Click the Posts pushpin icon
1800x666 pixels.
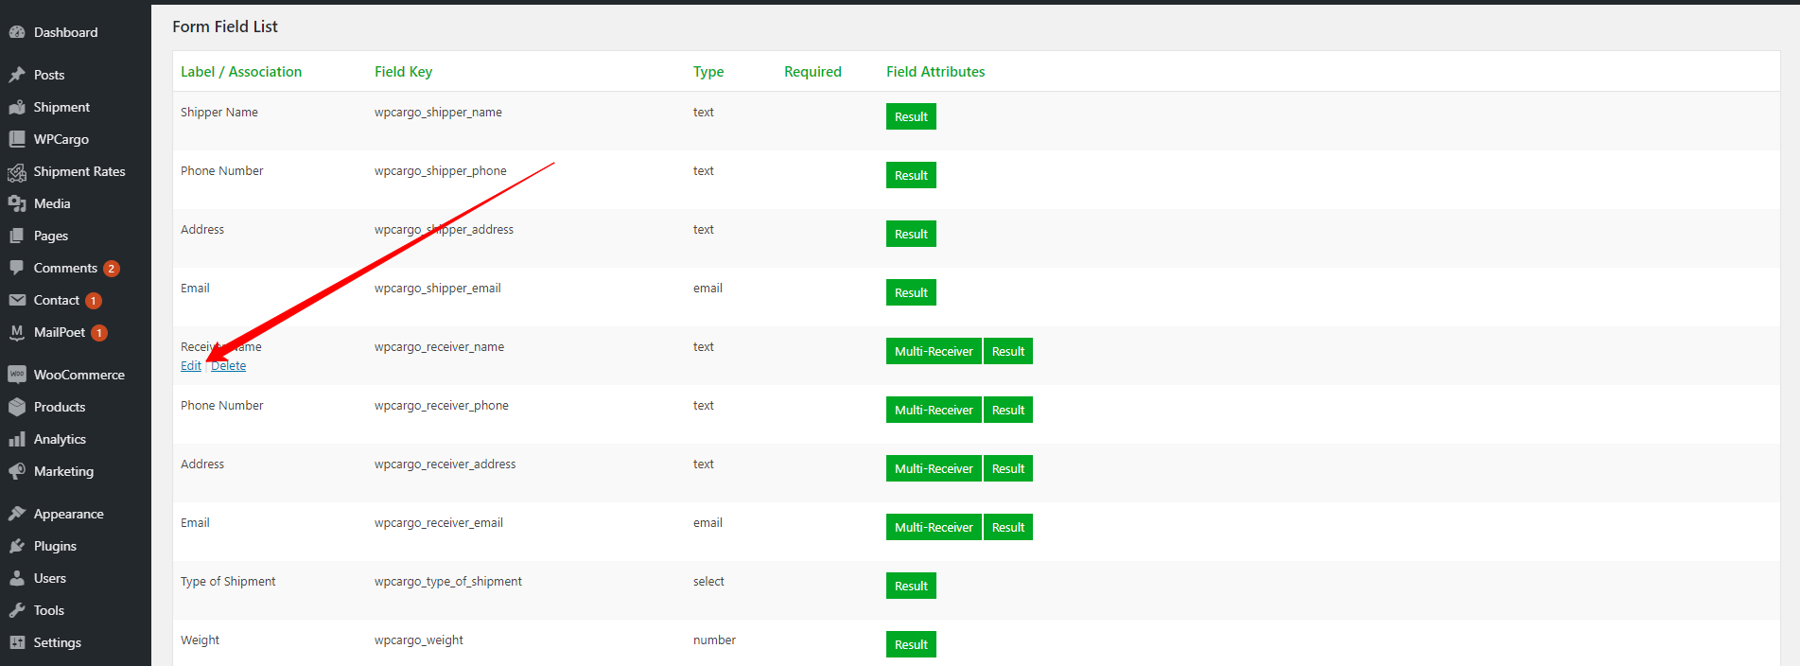click(17, 75)
